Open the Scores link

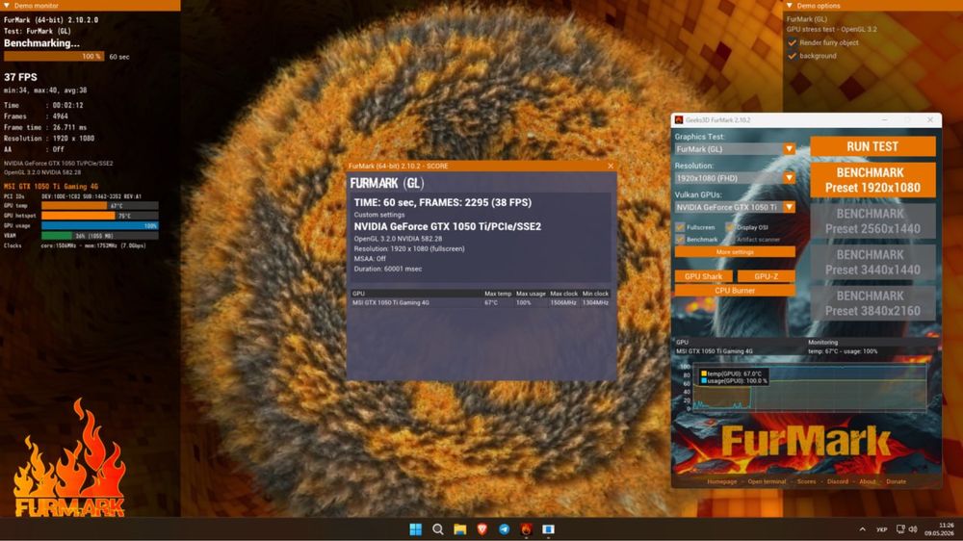[806, 482]
